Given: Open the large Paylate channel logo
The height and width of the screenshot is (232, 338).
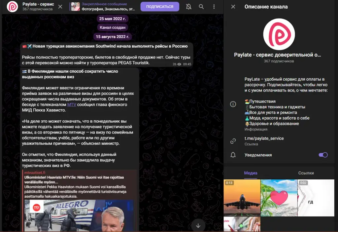Looking at the screenshot, I should pyautogui.click(x=279, y=34).
